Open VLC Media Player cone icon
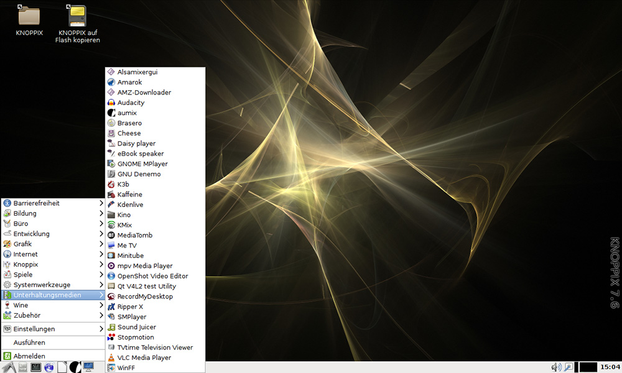The width and height of the screenshot is (622, 373). pyautogui.click(x=111, y=357)
